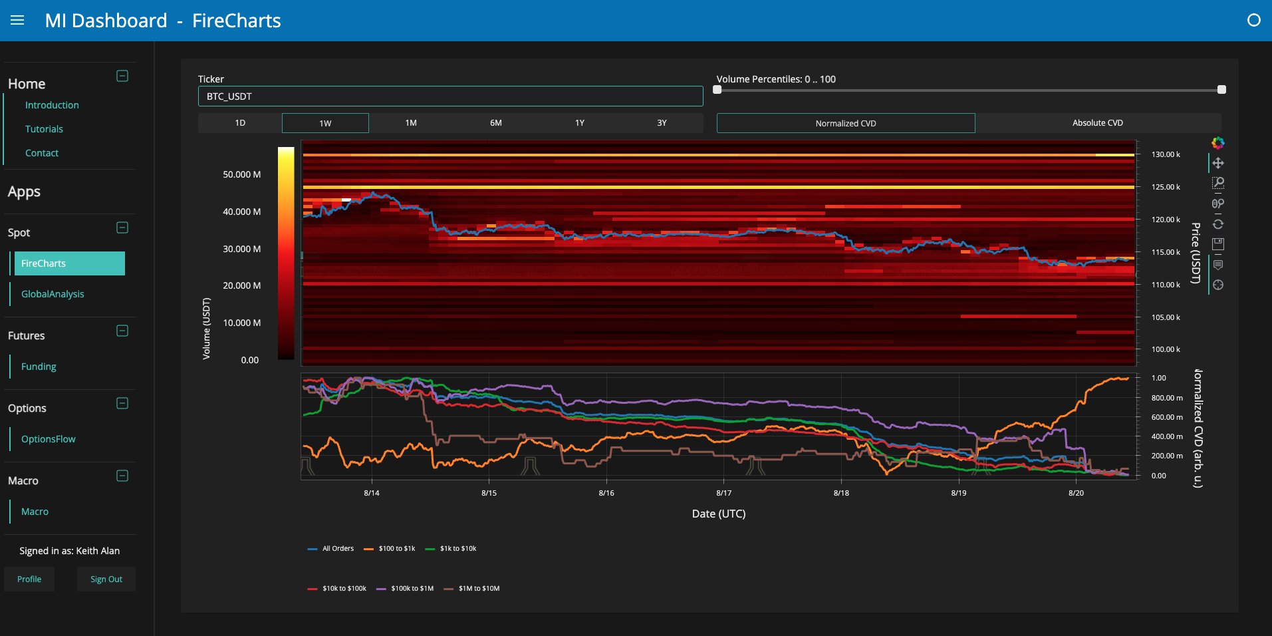
Task: Open the hamburger menu in header
Action: 17,21
